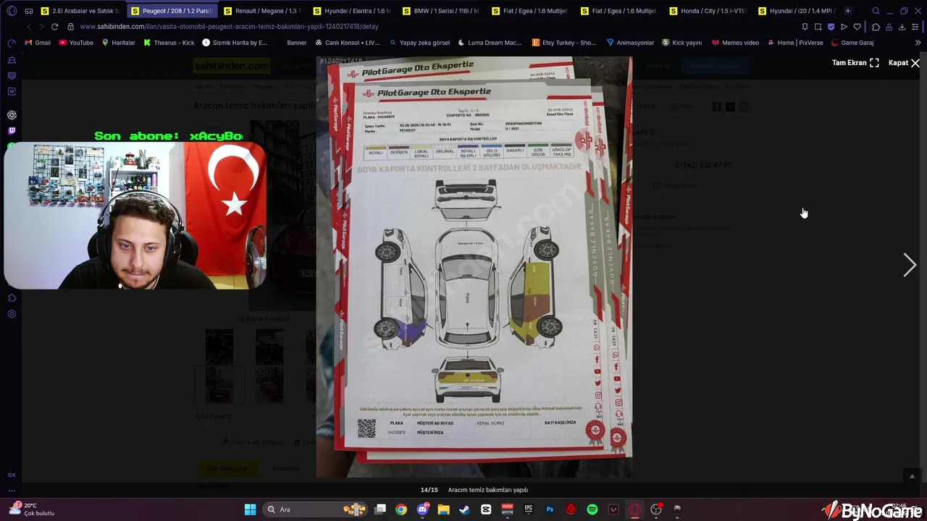Open Task View on the taskbar
The width and height of the screenshot is (927, 521).
coord(380,509)
